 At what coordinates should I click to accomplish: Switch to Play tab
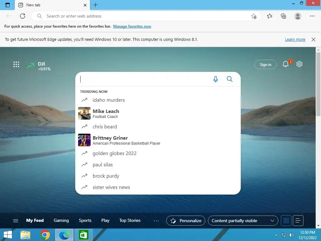pos(105,220)
